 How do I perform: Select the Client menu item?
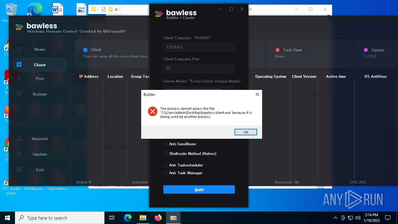(x=40, y=65)
